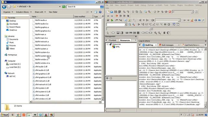Open the change view options arrow

point(91,12)
